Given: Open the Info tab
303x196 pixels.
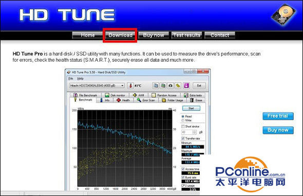Looking at the screenshot, I should click(x=105, y=100).
